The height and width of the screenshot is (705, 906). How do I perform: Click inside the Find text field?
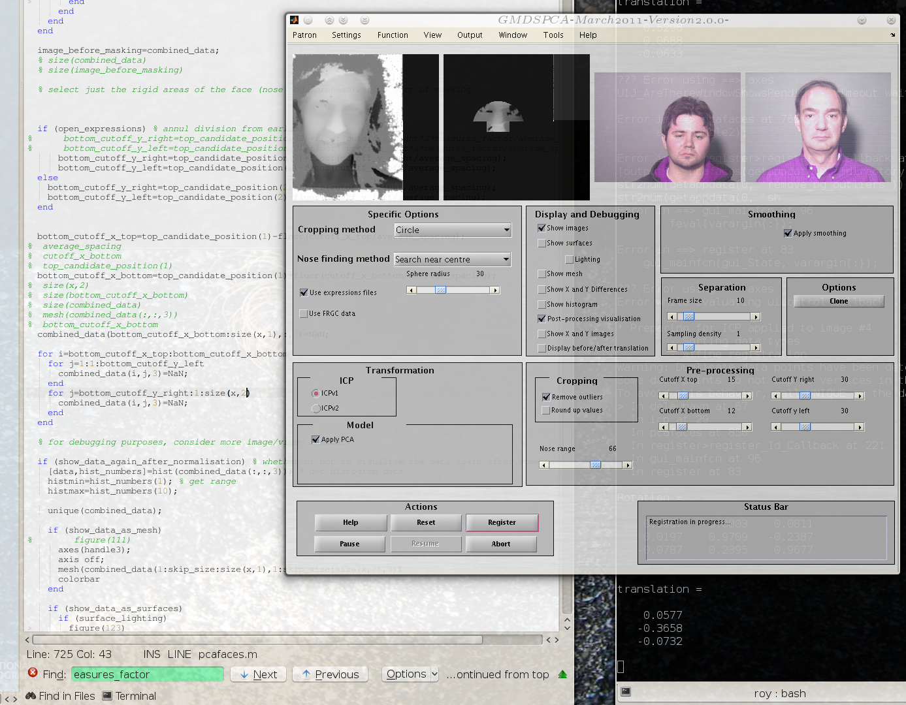[x=147, y=674]
